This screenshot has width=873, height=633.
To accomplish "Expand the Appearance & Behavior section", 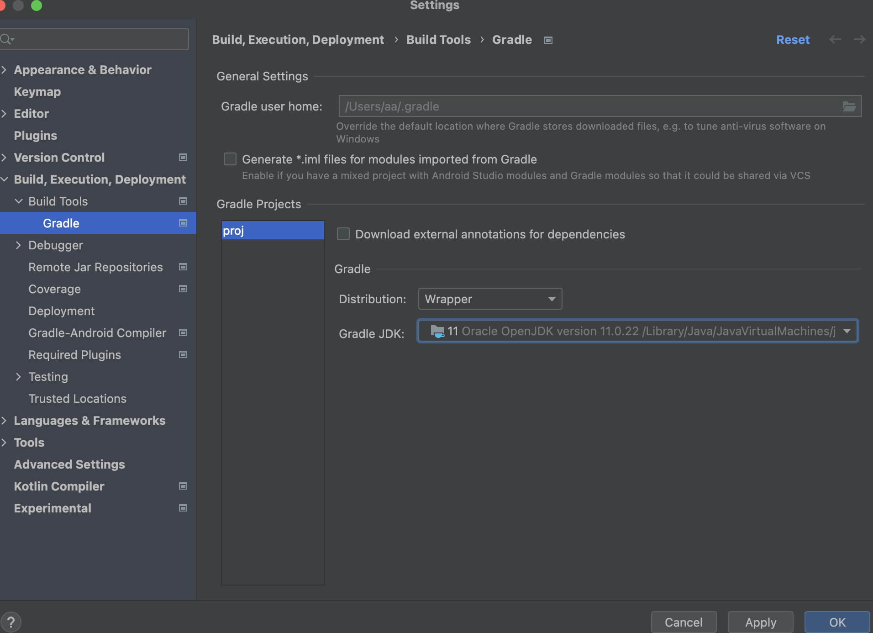I will [5, 70].
